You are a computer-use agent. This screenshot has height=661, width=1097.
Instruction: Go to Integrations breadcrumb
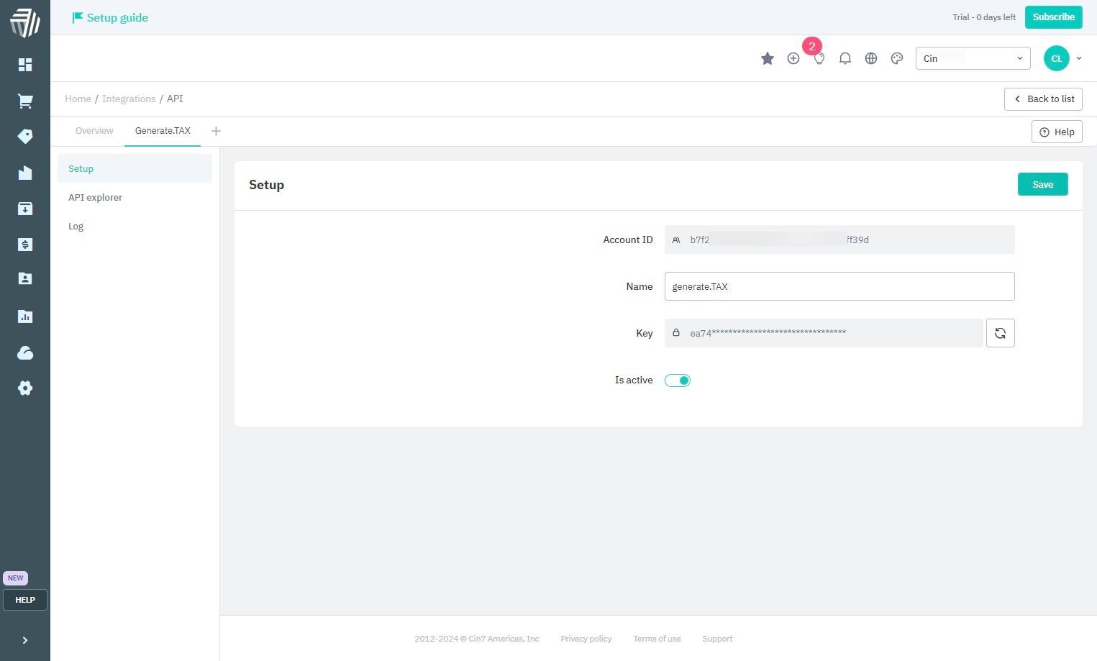[129, 99]
